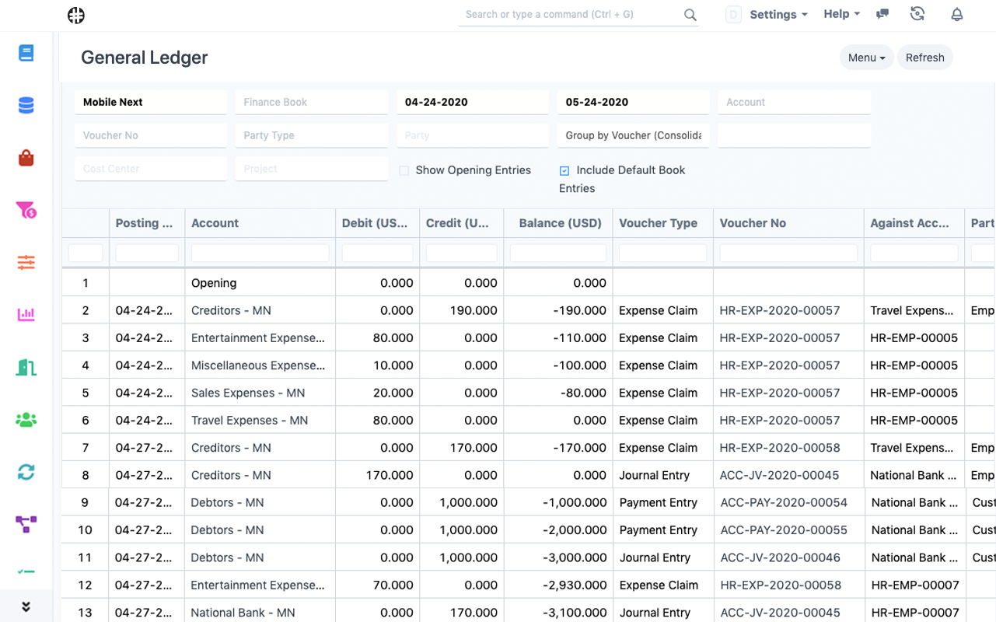
Task: Open the chat messages icon in navbar
Action: [x=882, y=14]
